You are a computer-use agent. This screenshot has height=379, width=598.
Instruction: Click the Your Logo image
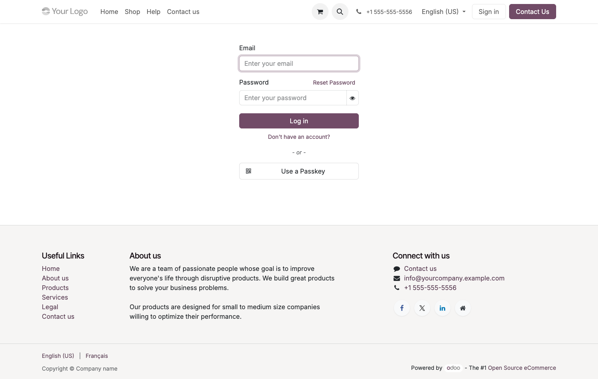click(x=65, y=11)
